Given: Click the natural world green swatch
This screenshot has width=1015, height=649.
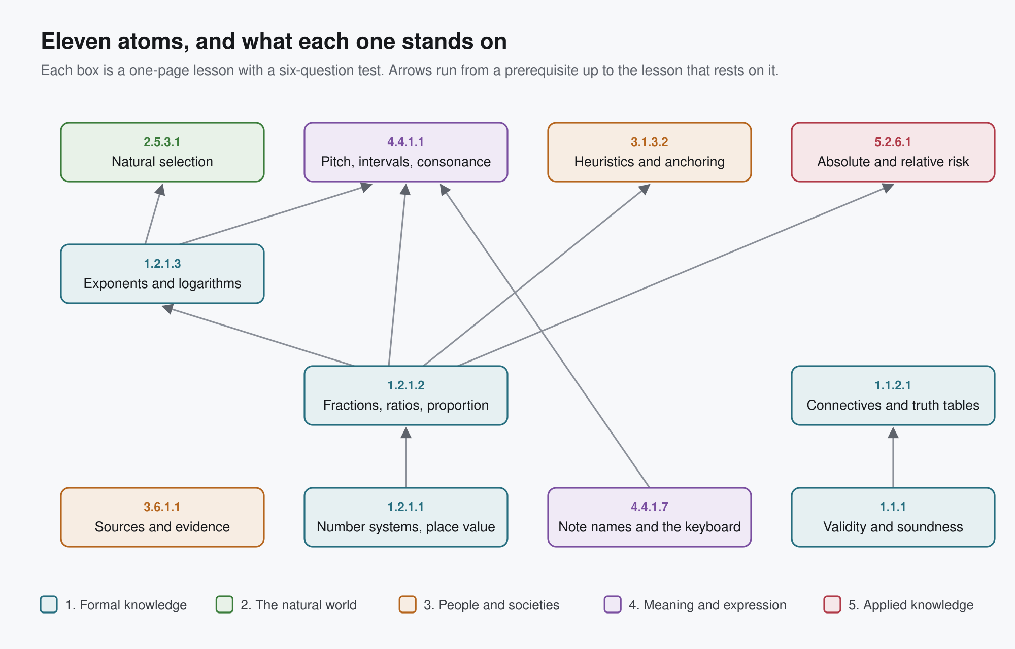Looking at the screenshot, I should [224, 604].
